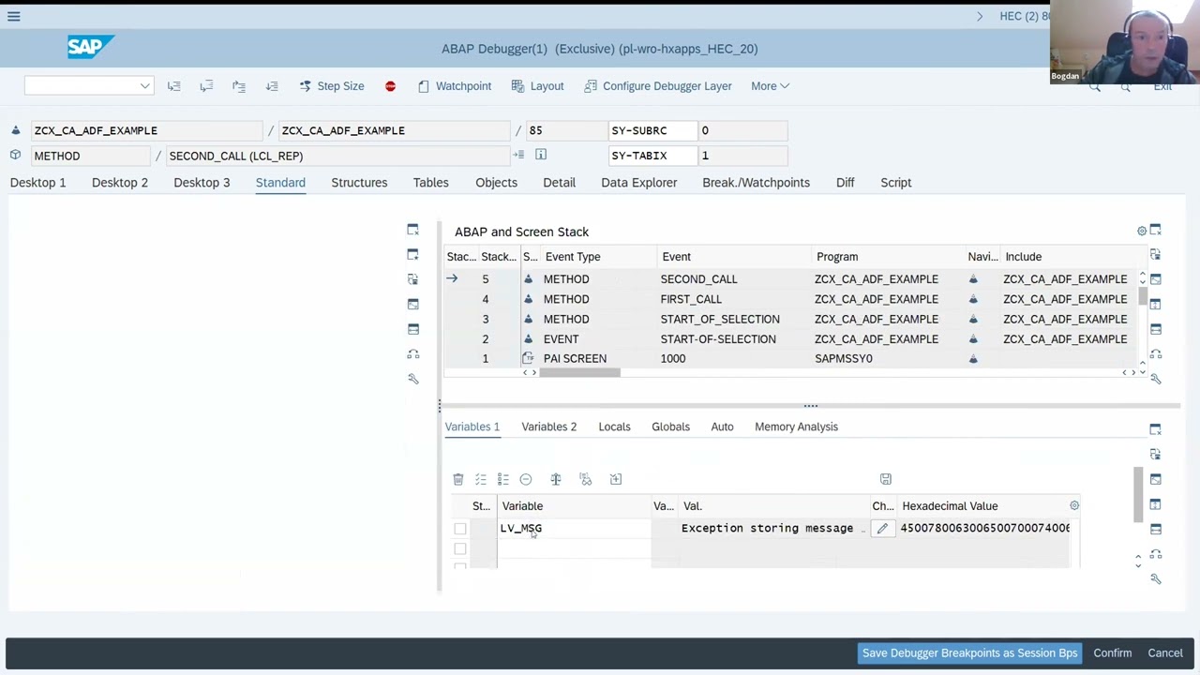The image size is (1200, 675).
Task: Create a Watchpoint
Action: pyautogui.click(x=455, y=86)
